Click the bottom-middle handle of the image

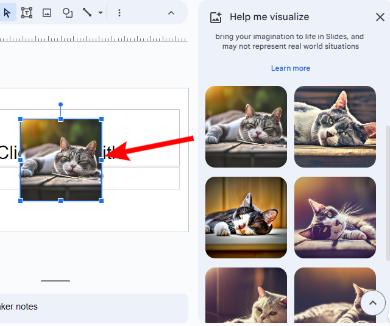point(60,200)
